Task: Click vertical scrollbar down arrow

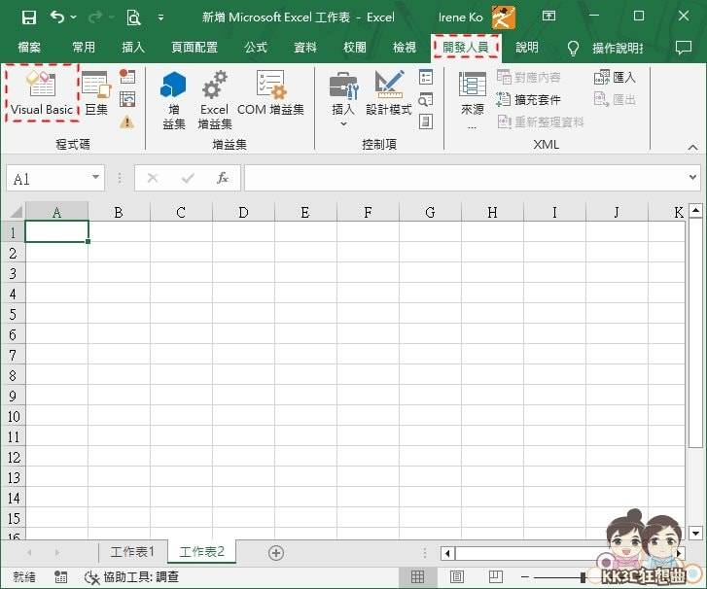Action: point(695,534)
